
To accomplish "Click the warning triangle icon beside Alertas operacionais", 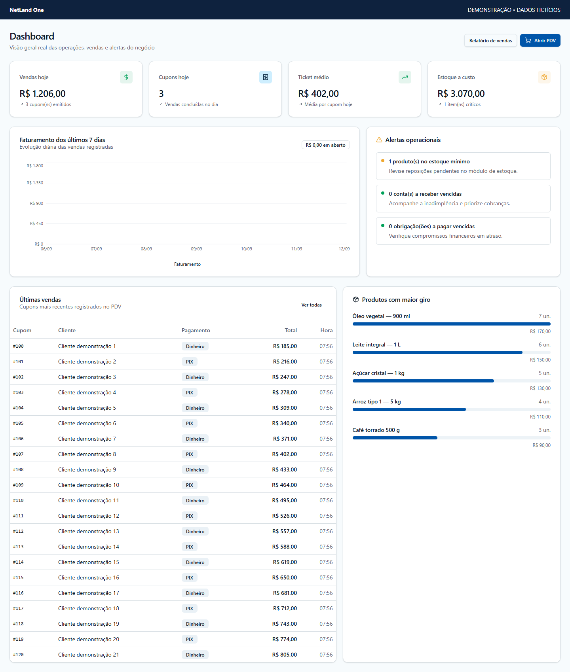I will coord(379,140).
